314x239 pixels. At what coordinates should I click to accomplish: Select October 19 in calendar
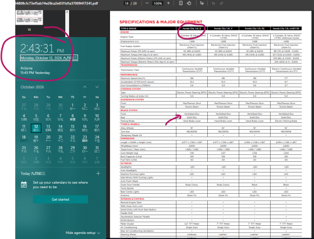pos(36,139)
